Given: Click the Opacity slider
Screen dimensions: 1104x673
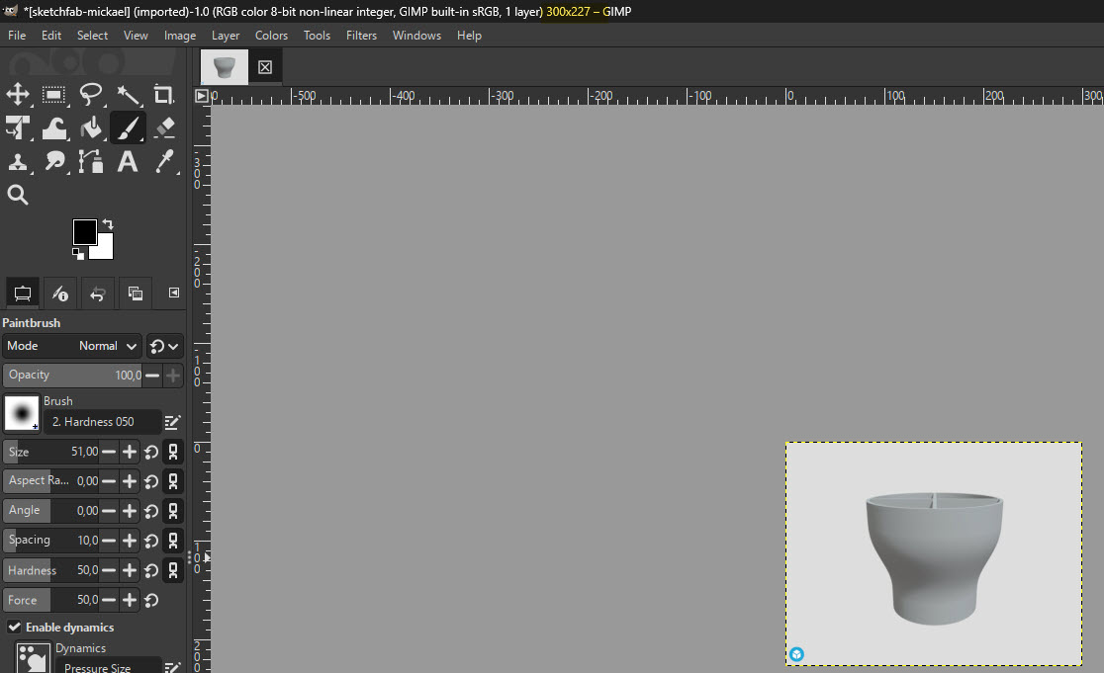Looking at the screenshot, I should (72, 375).
